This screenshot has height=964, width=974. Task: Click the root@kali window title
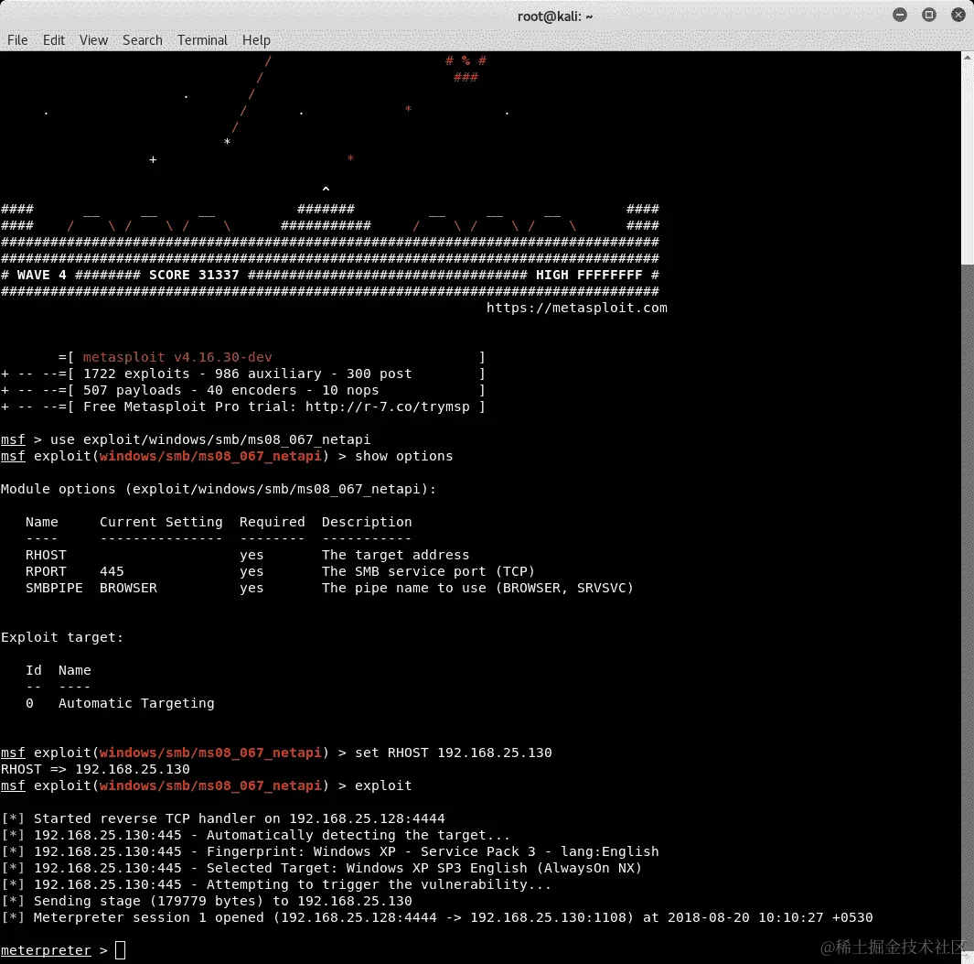coord(555,16)
